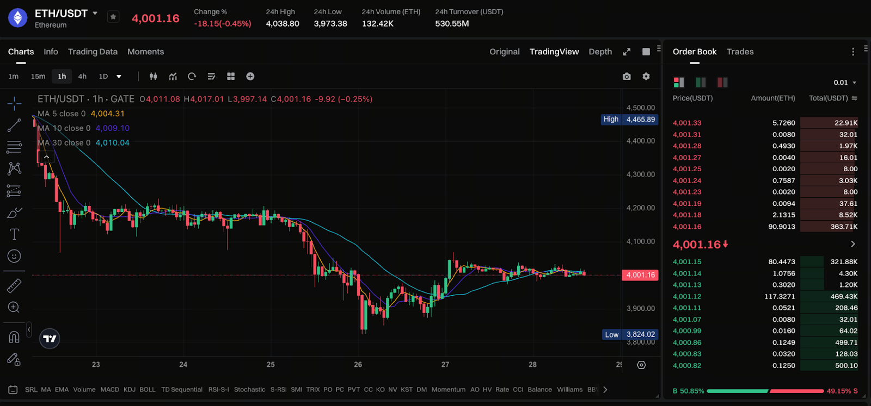Open the Moments tab

145,52
